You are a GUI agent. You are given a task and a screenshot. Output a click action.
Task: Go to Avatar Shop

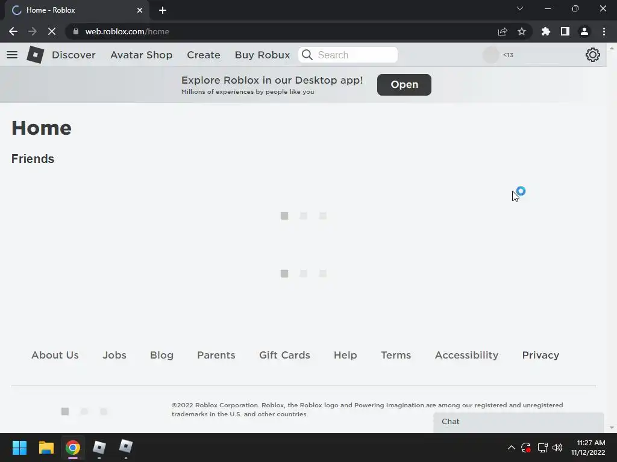point(141,55)
